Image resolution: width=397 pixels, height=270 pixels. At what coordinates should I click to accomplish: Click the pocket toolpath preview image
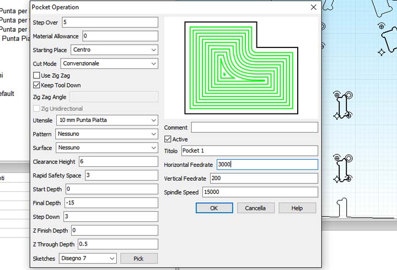(242, 68)
